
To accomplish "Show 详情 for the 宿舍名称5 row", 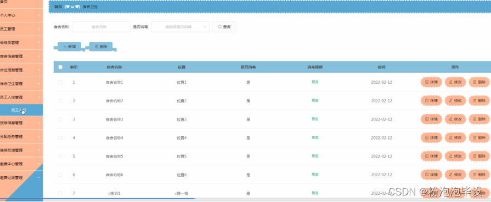I will click(x=432, y=156).
